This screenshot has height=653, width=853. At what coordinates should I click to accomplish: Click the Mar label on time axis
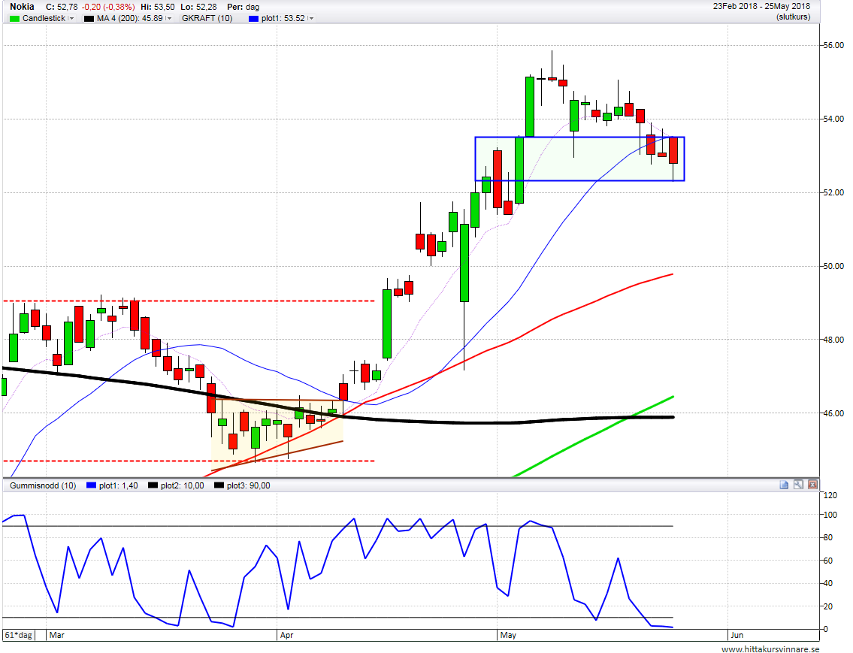point(56,635)
